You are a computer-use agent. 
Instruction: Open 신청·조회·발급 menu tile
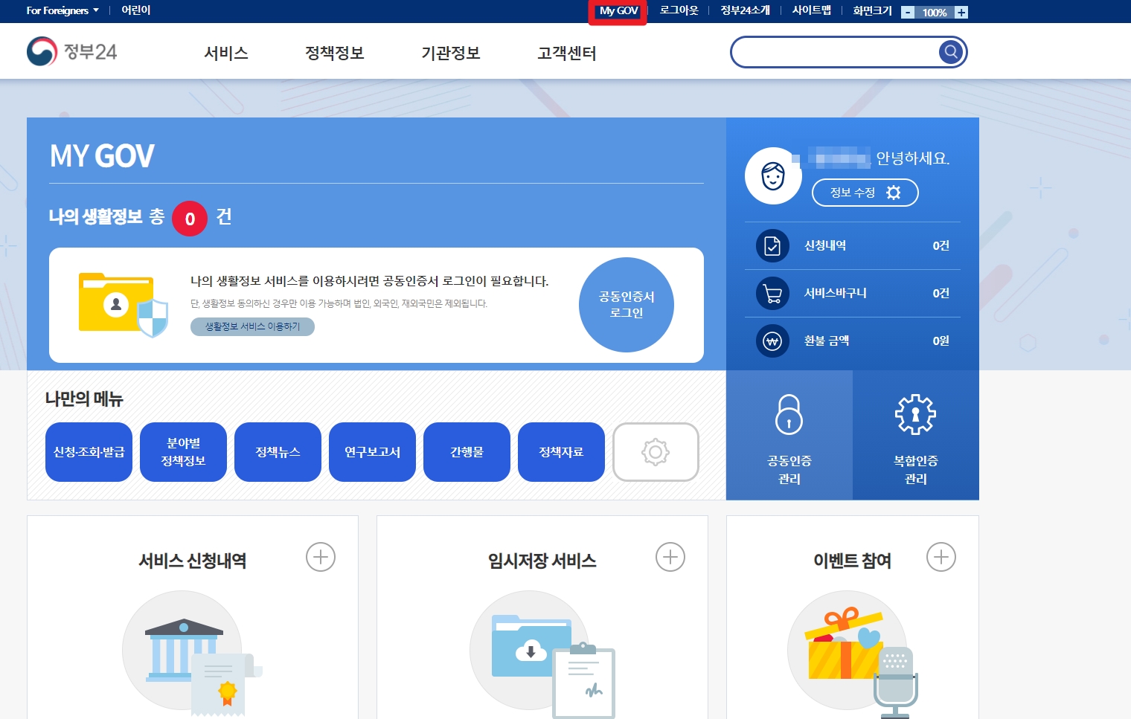(x=89, y=452)
